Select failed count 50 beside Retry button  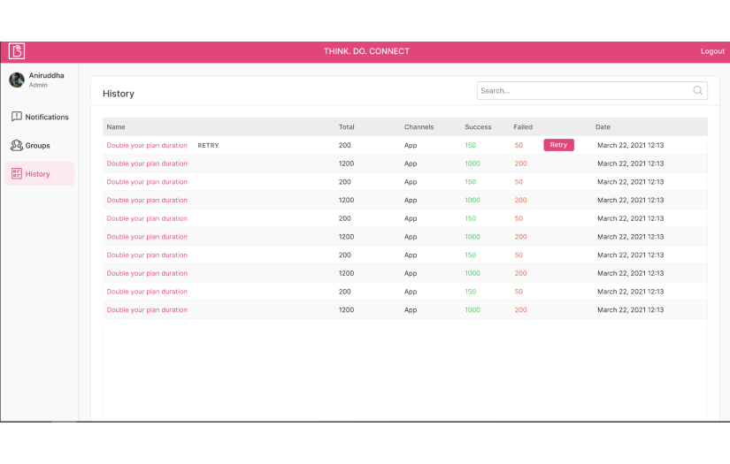[519, 145]
